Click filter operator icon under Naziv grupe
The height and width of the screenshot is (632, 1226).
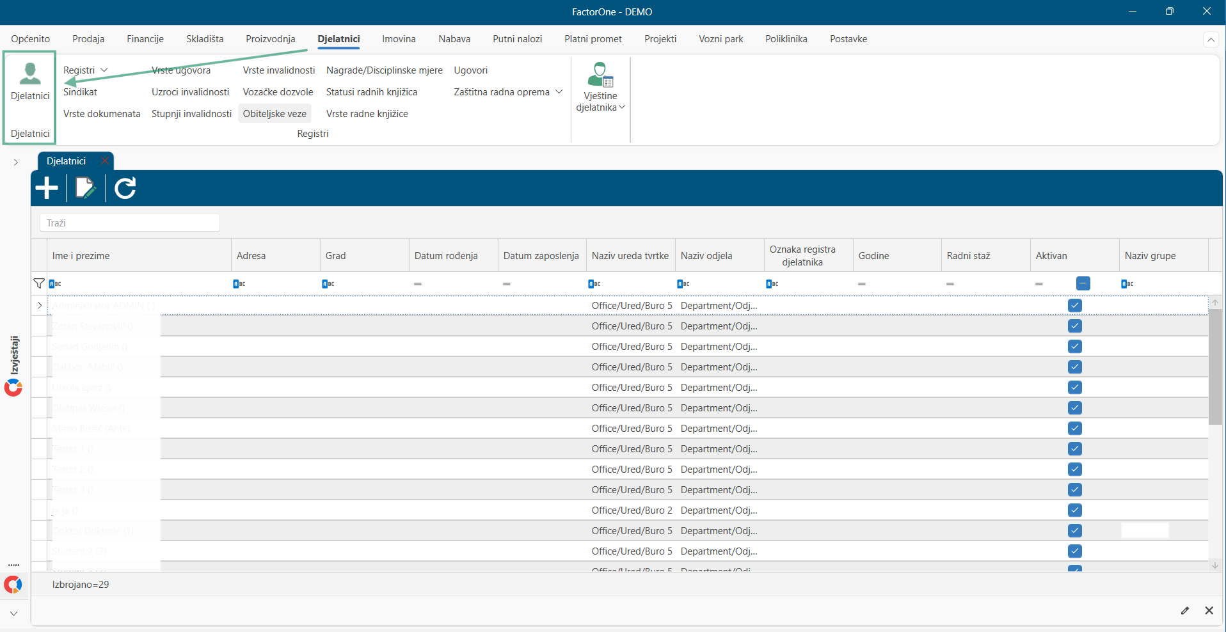pyautogui.click(x=1127, y=283)
